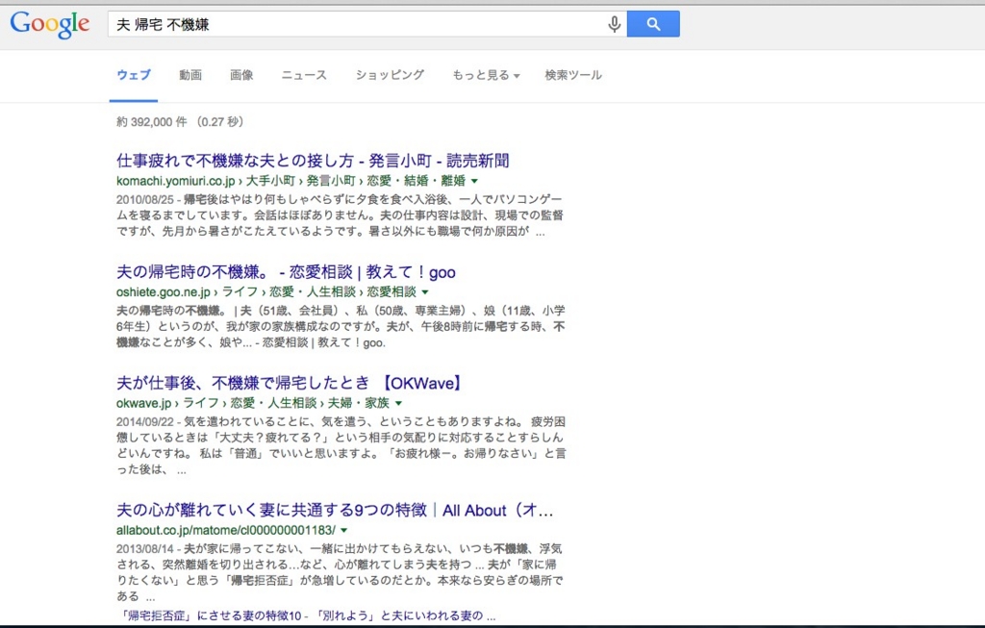Image resolution: width=985 pixels, height=628 pixels.
Task: Click the okwave.jp breadcrumb URL
Action: (x=253, y=403)
